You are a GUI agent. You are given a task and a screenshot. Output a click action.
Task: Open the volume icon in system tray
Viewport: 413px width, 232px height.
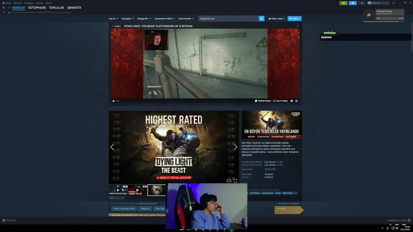(x=397, y=228)
